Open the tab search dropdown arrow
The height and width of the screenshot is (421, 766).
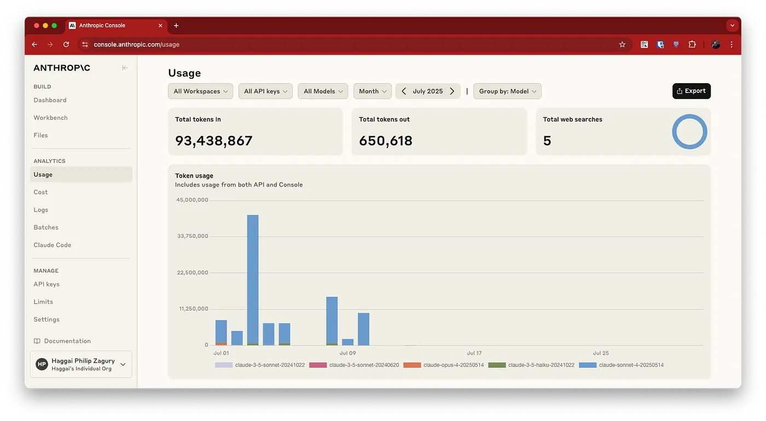pyautogui.click(x=733, y=26)
